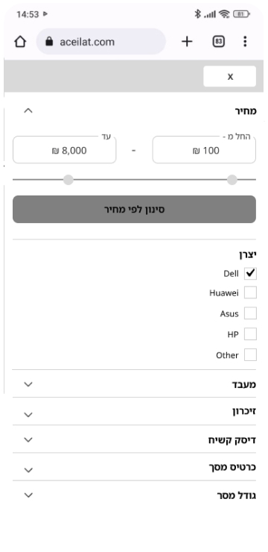Open the tab switcher showing 83 tabs
This screenshot has width=268, height=552.
(x=218, y=42)
